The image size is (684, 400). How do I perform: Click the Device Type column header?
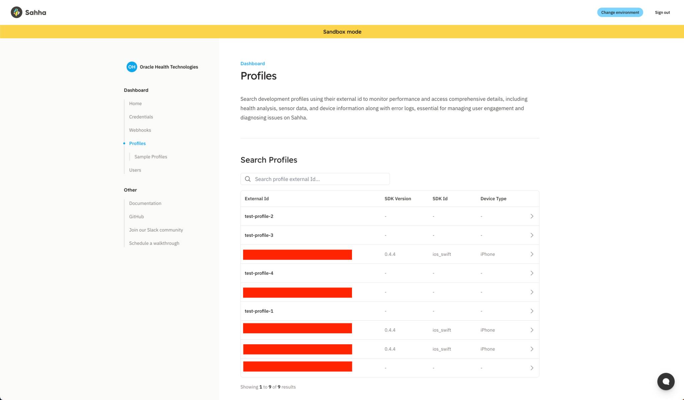[x=493, y=198]
